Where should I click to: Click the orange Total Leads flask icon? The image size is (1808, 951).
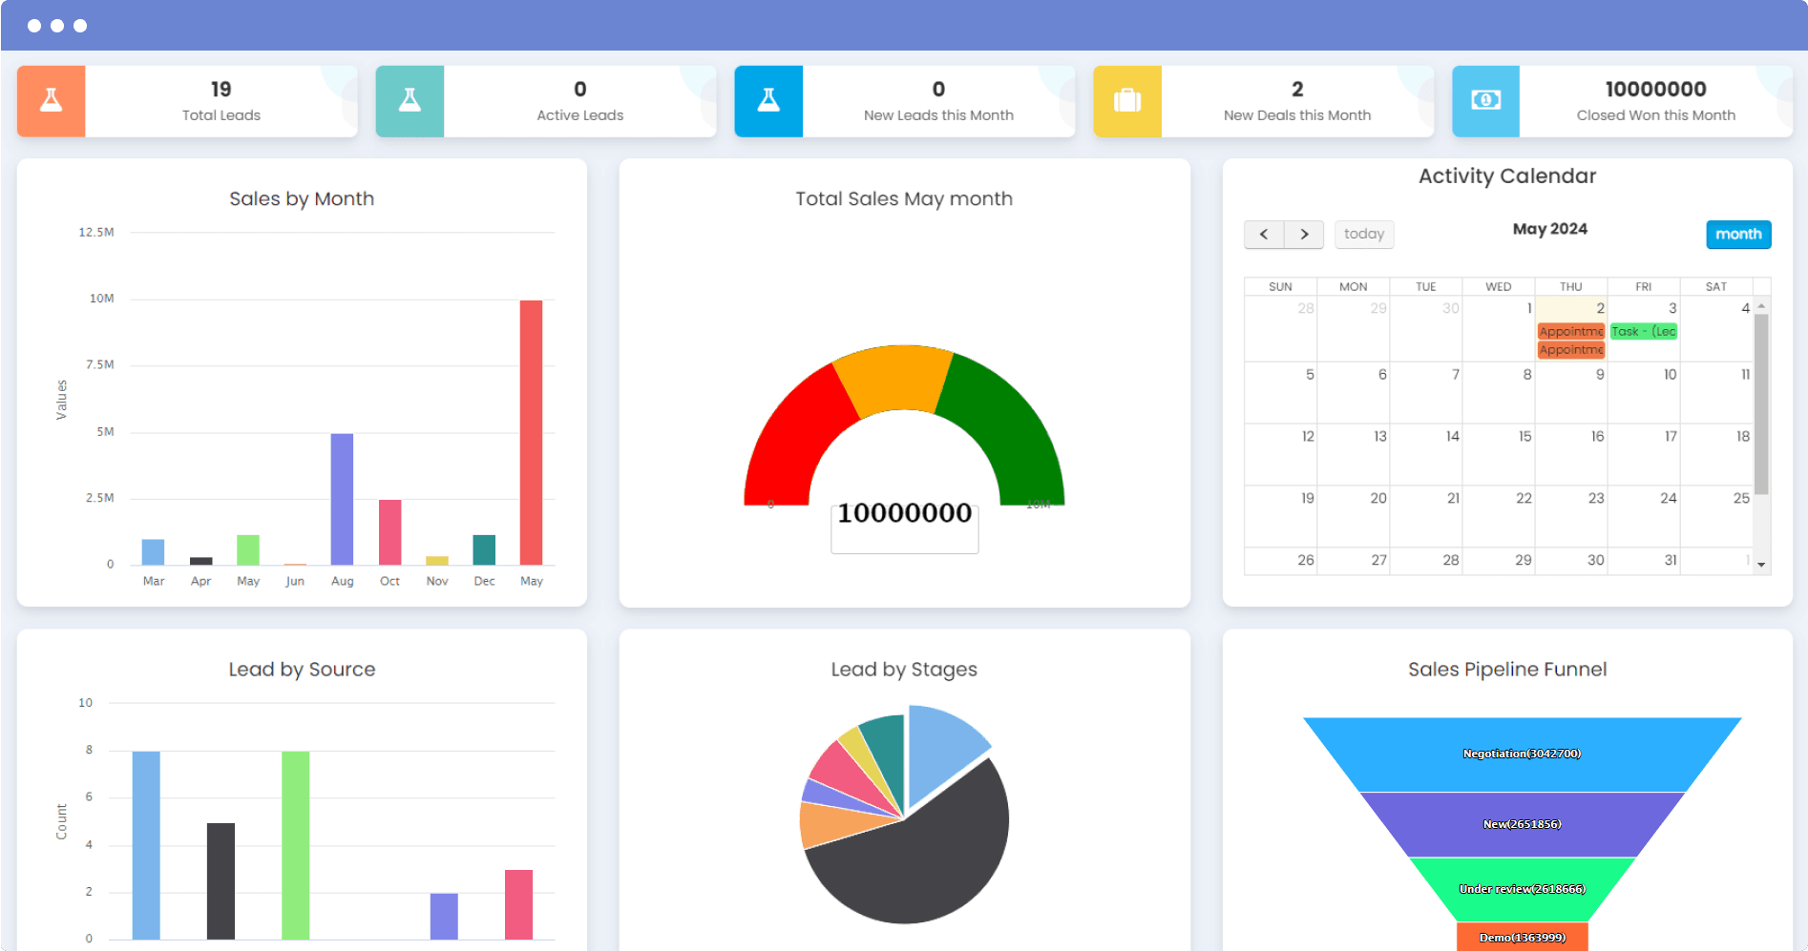click(52, 101)
